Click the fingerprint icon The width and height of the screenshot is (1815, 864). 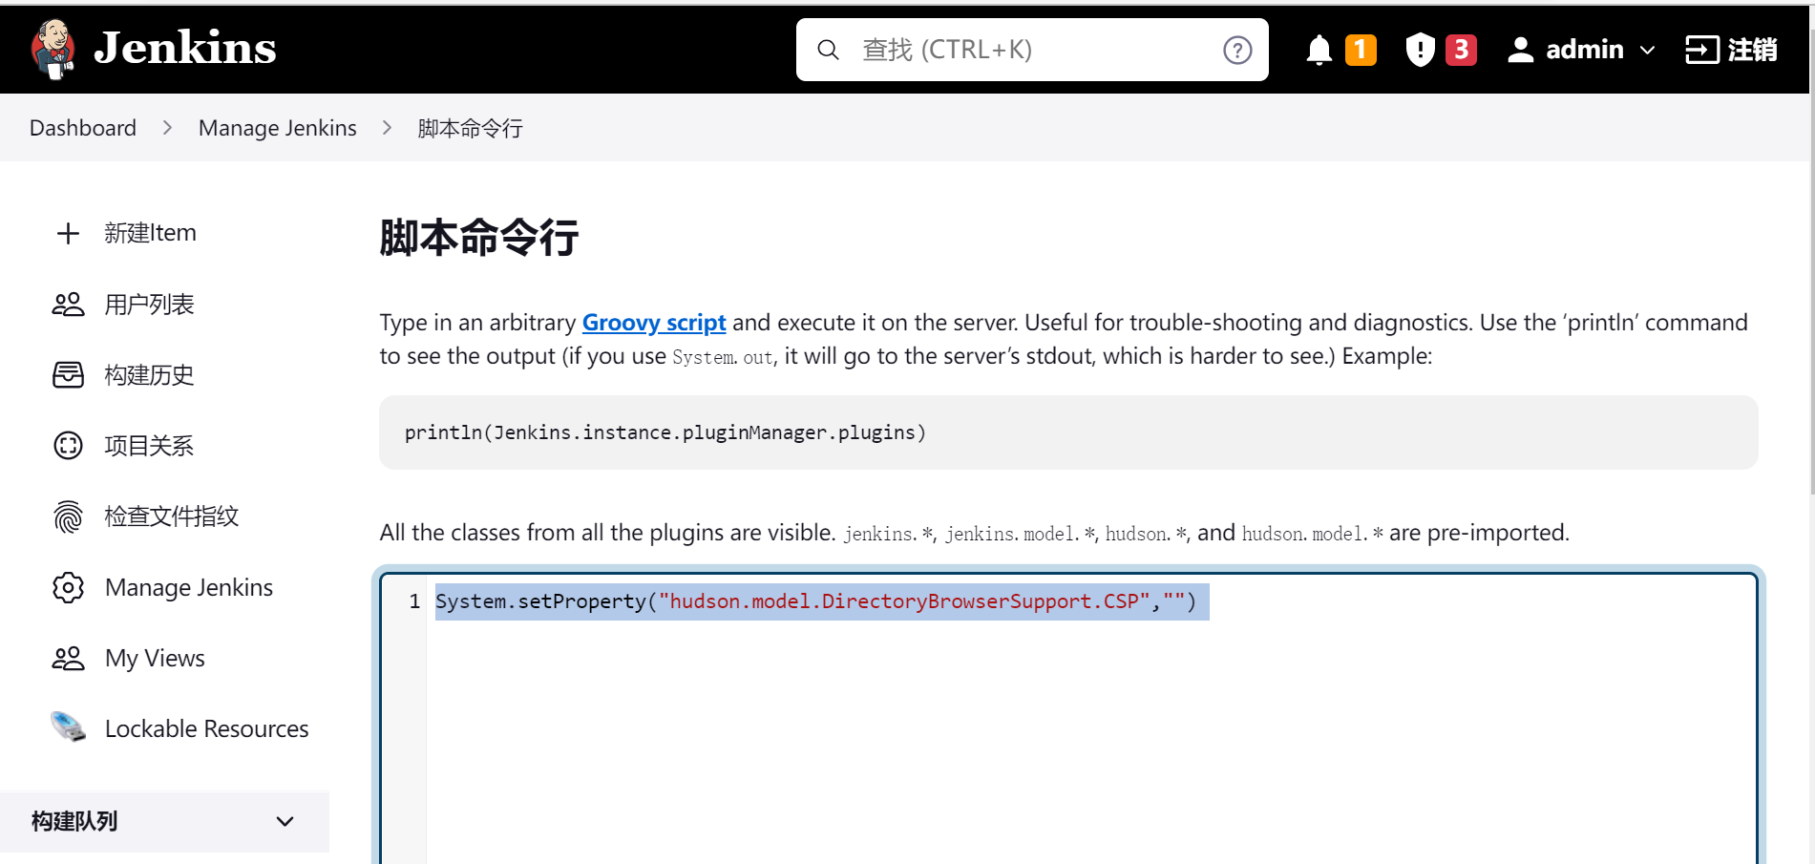click(68, 516)
